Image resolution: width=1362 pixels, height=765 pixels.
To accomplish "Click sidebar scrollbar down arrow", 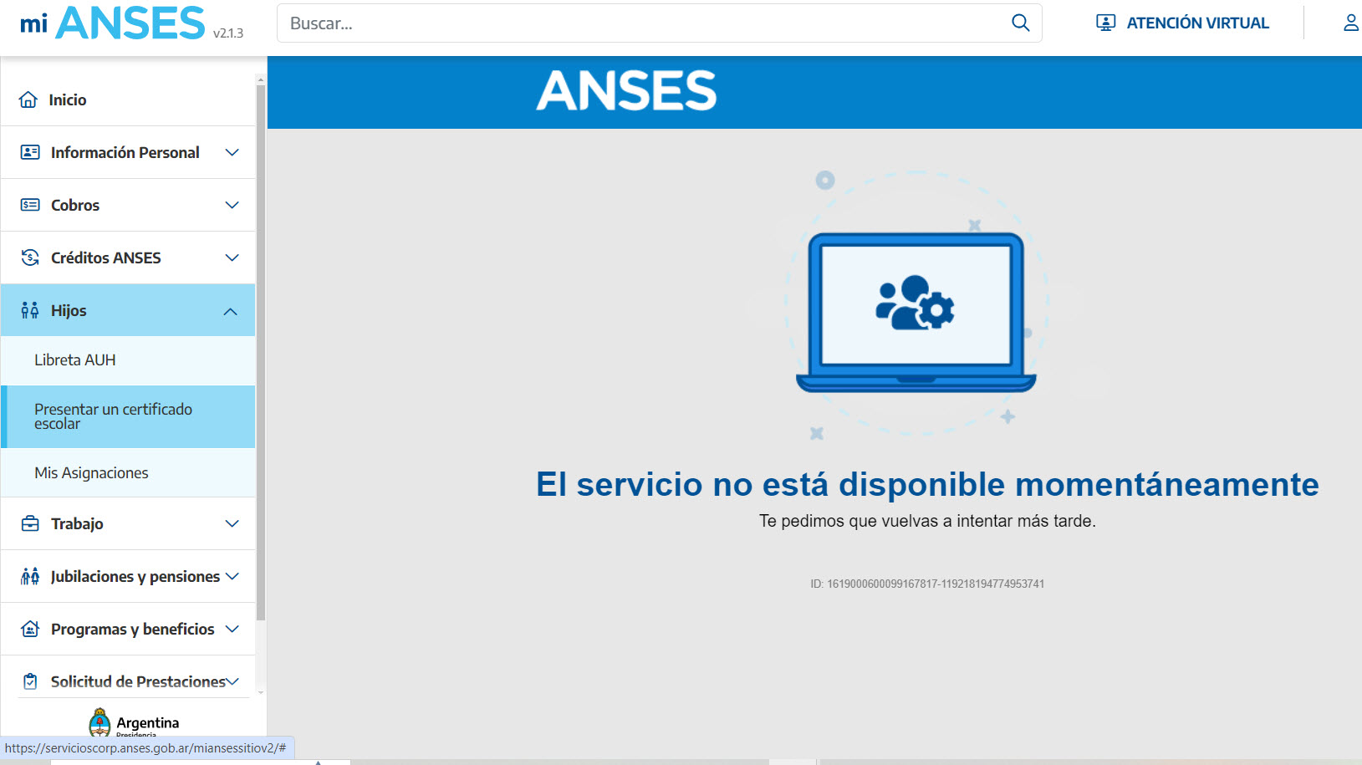I will pyautogui.click(x=261, y=692).
